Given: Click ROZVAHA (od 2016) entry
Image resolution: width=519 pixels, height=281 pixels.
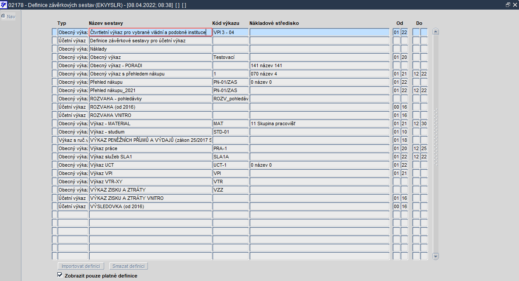Looking at the screenshot, I should 150,107.
